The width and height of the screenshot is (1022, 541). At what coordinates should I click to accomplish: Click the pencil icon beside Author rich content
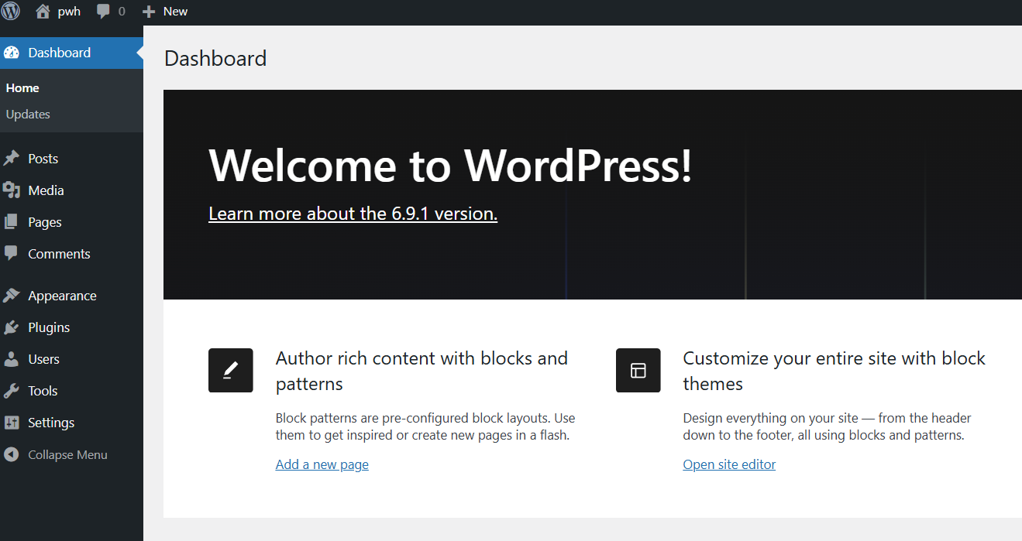pyautogui.click(x=231, y=370)
